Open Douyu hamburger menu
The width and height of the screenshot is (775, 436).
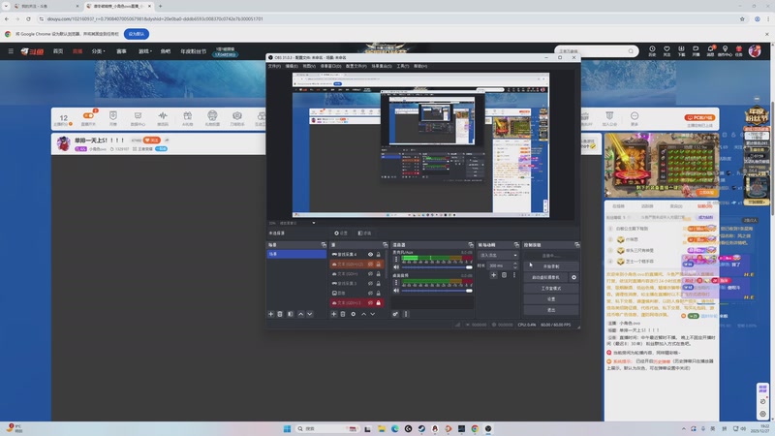[x=11, y=51]
